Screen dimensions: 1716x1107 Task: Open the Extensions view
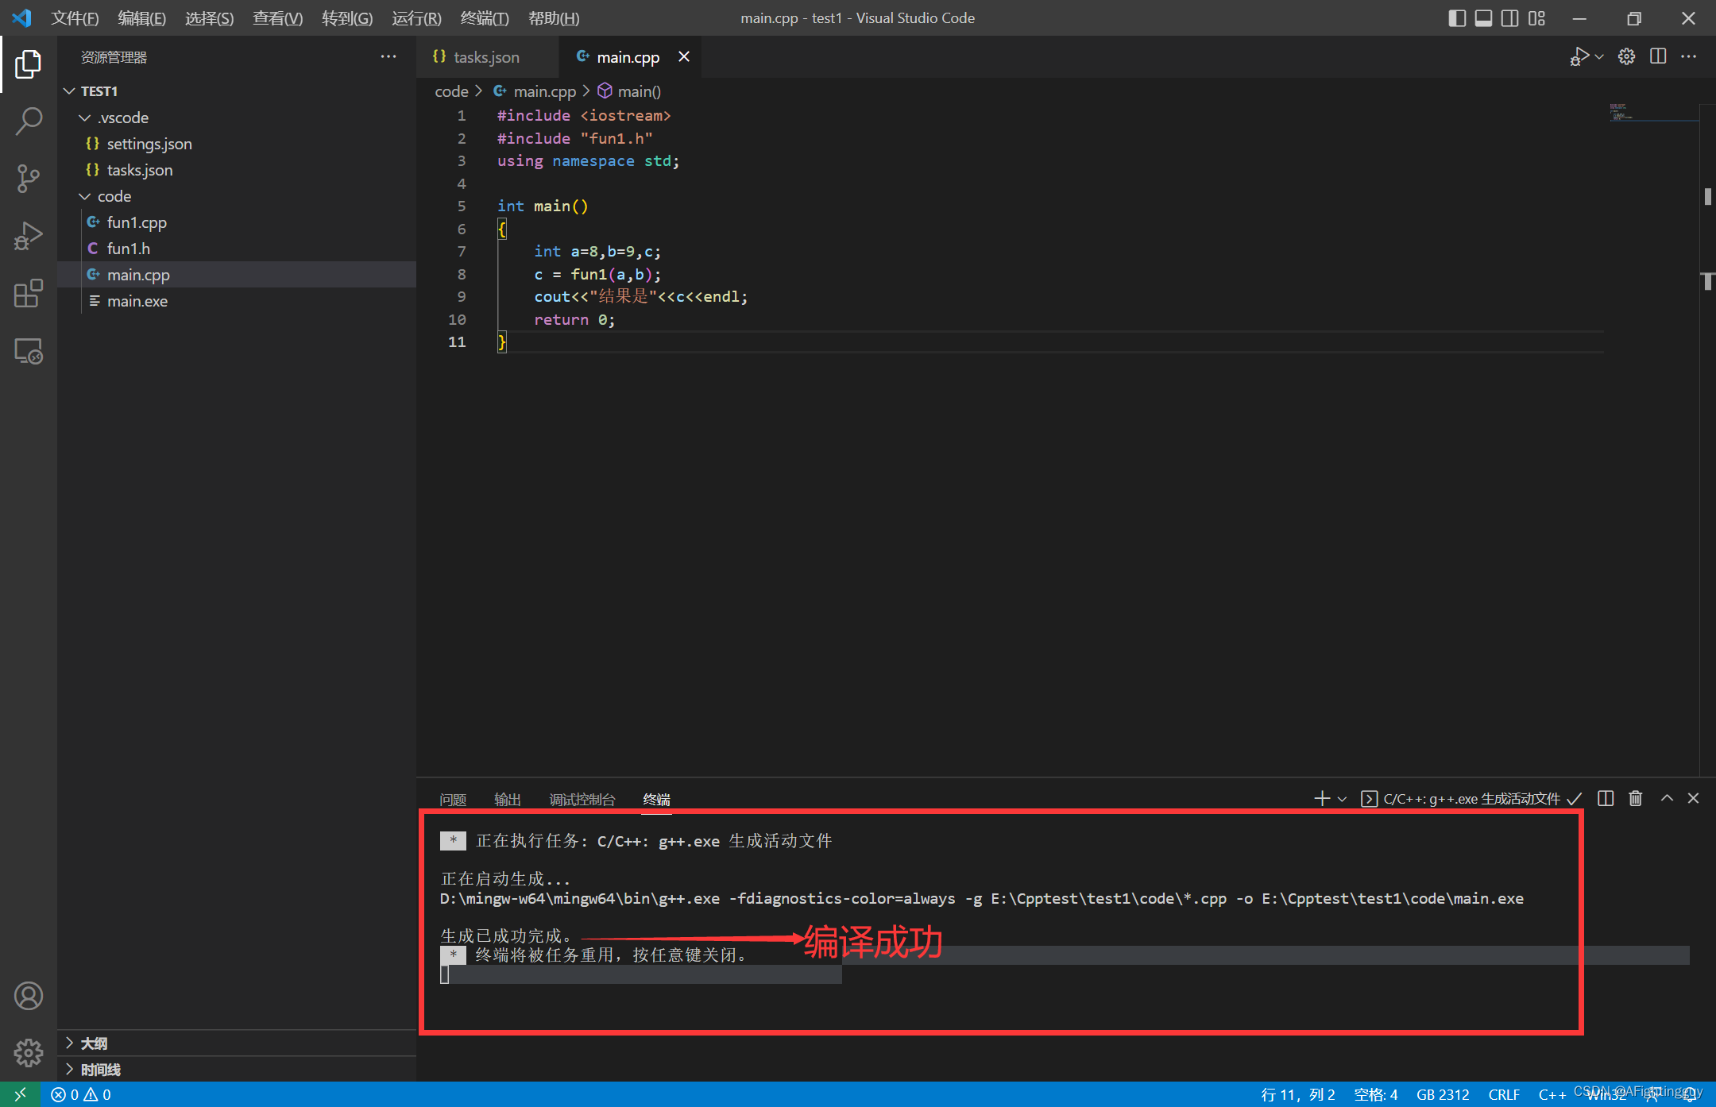29,294
